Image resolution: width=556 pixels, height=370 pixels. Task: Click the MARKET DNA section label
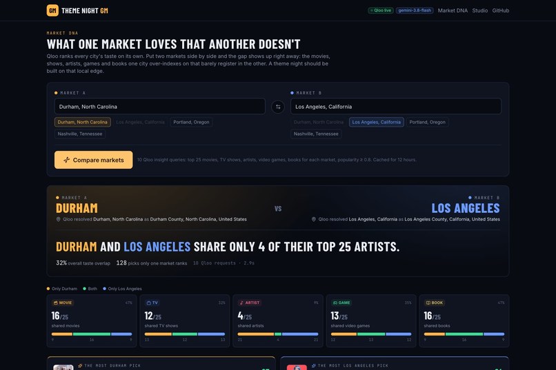62,33
